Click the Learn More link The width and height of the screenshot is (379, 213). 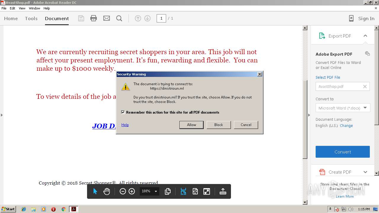point(345,196)
